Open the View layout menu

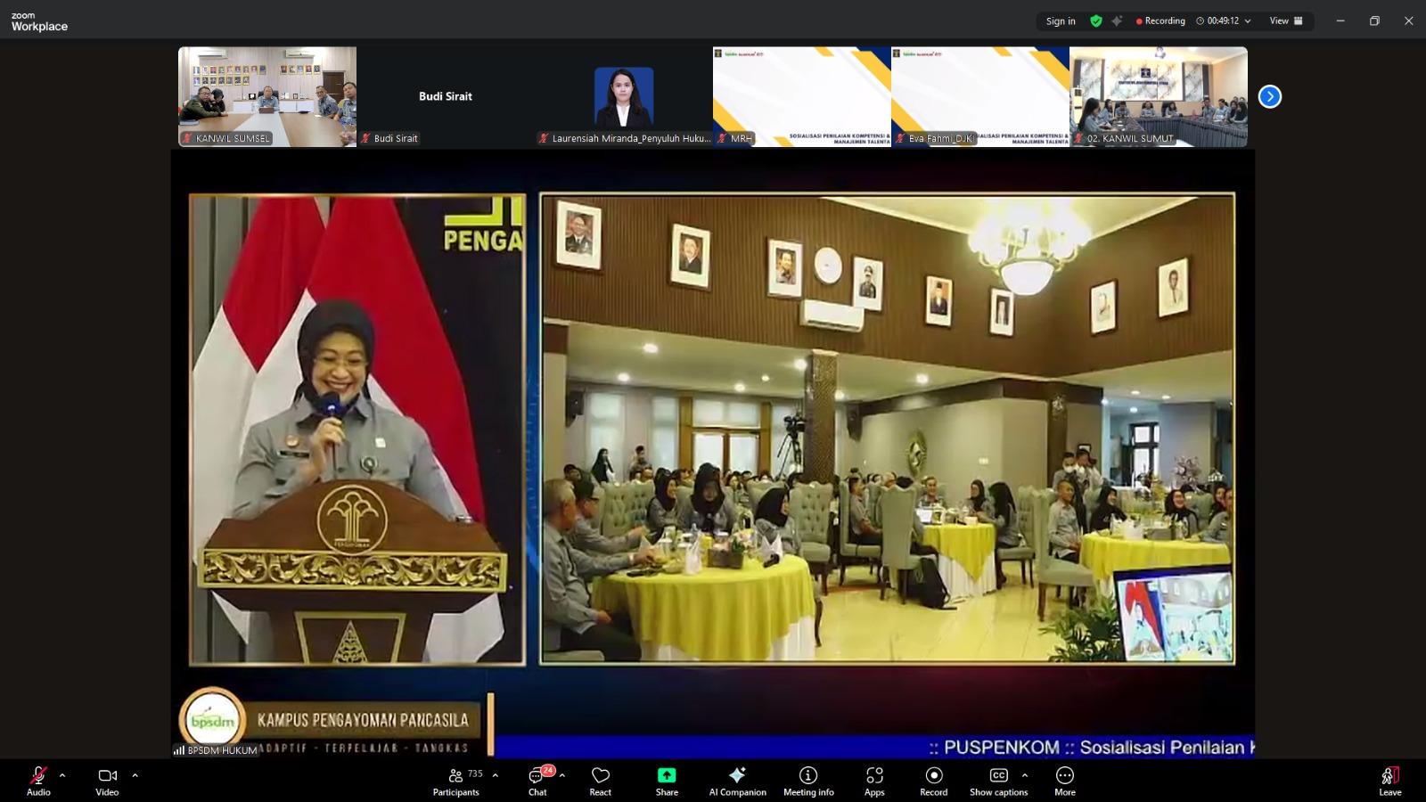[x=1286, y=20]
